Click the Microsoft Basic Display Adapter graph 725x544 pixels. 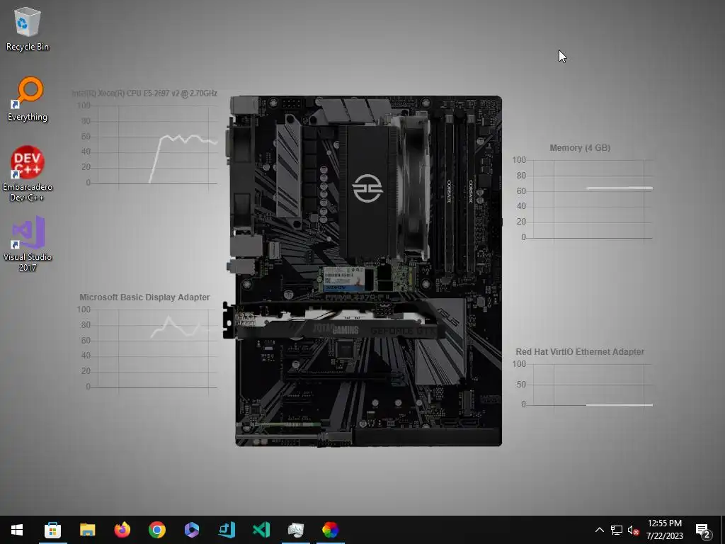coord(148,348)
